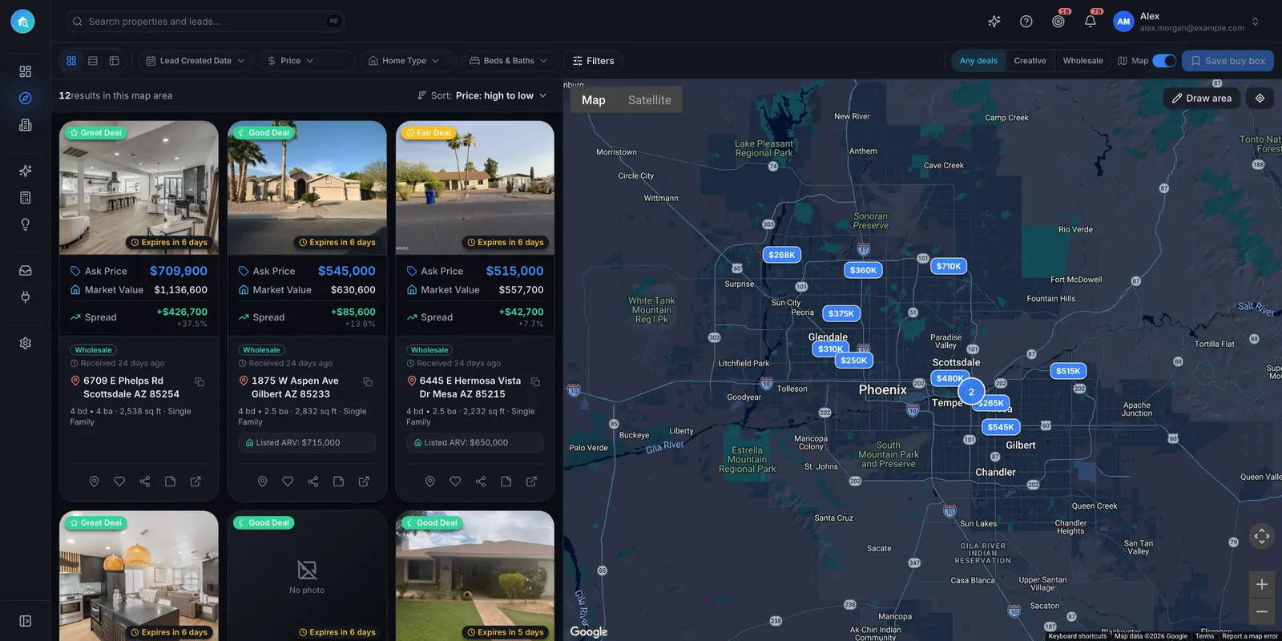Switch to grid card view

(x=71, y=61)
